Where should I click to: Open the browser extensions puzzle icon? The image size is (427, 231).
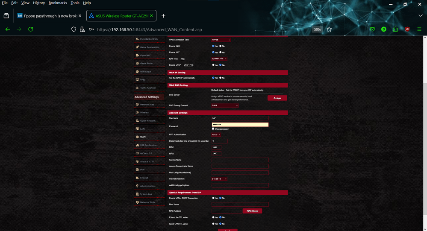(395, 29)
